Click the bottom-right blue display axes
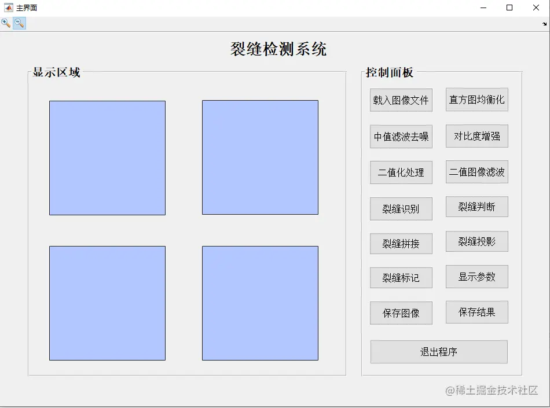Viewport: 550px width, 408px height. pyautogui.click(x=261, y=303)
